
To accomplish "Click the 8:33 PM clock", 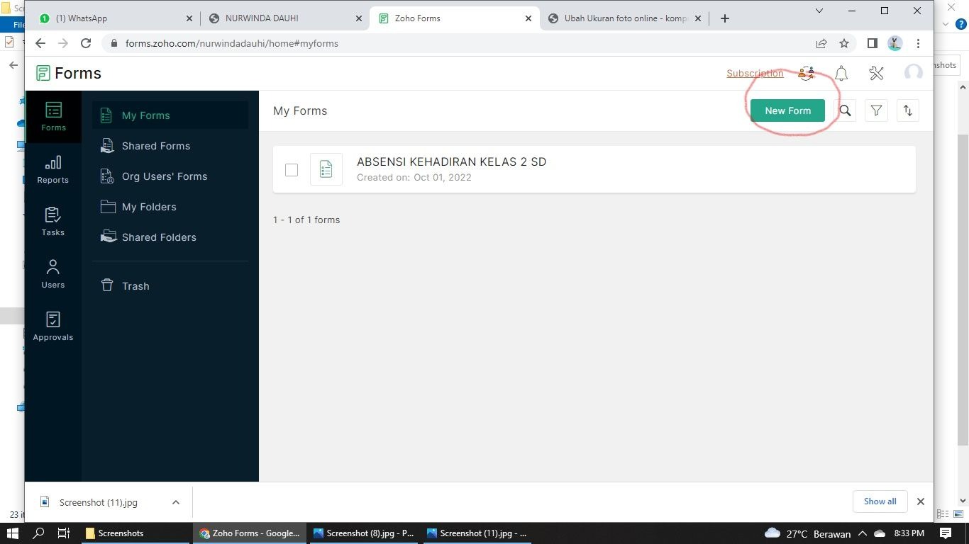I will [909, 533].
